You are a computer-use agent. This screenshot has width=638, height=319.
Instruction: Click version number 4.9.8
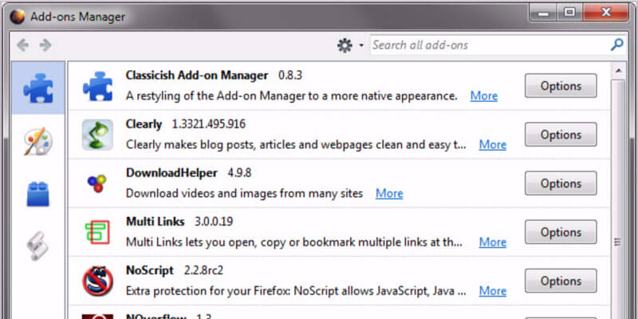(239, 173)
